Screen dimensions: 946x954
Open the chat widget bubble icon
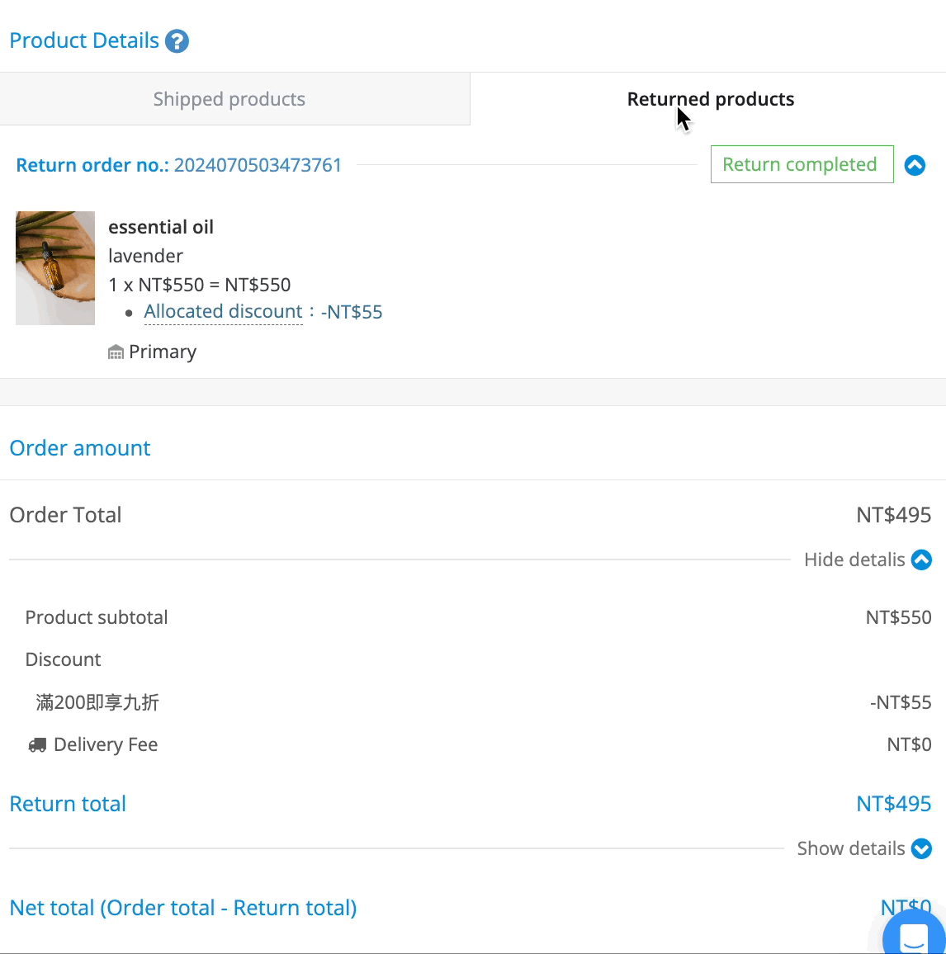tap(914, 934)
